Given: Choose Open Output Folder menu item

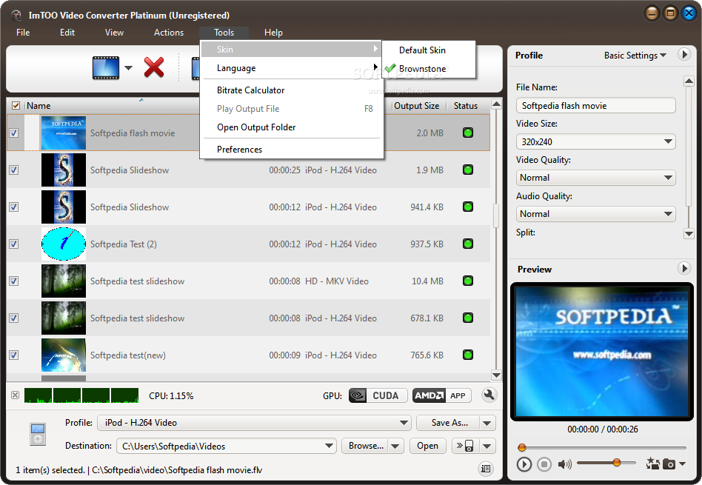Looking at the screenshot, I should click(x=292, y=127).
